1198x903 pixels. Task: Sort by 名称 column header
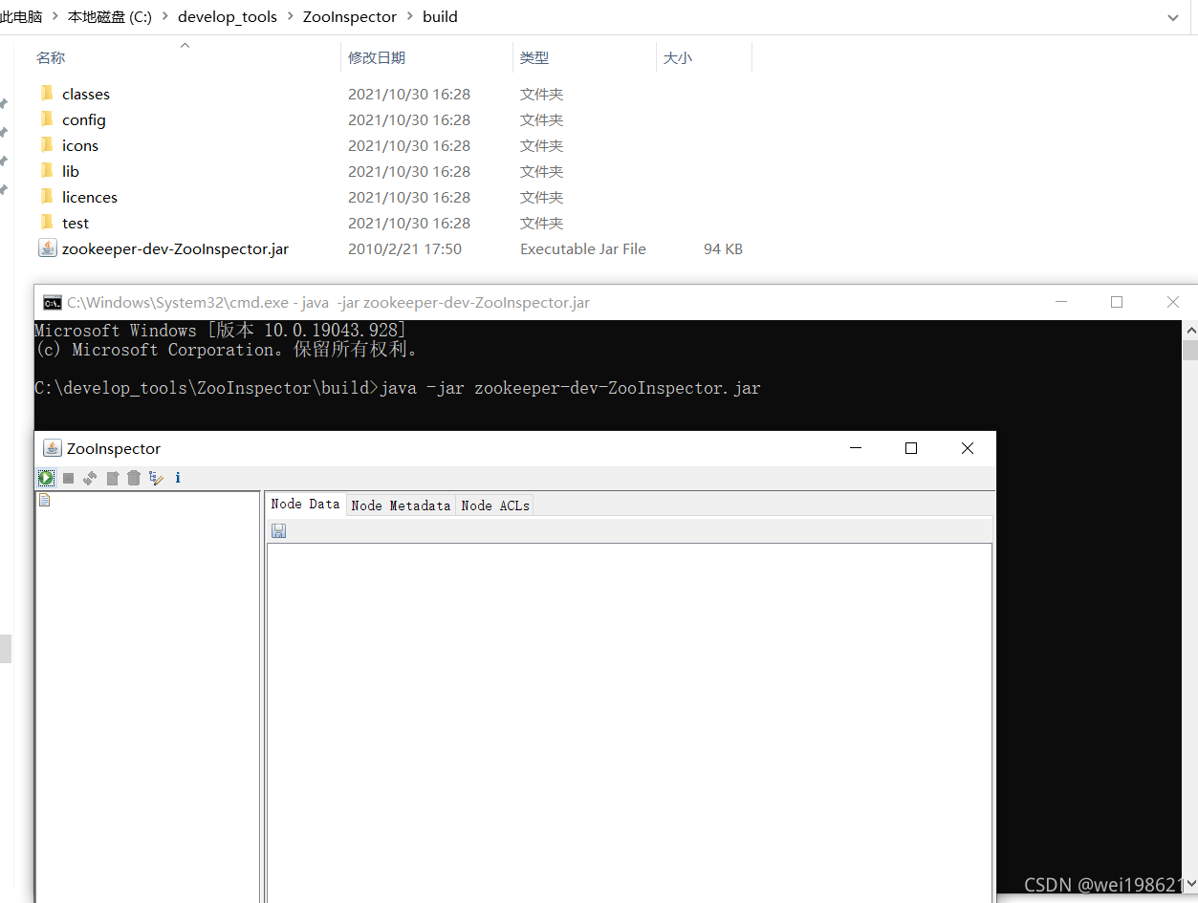51,58
